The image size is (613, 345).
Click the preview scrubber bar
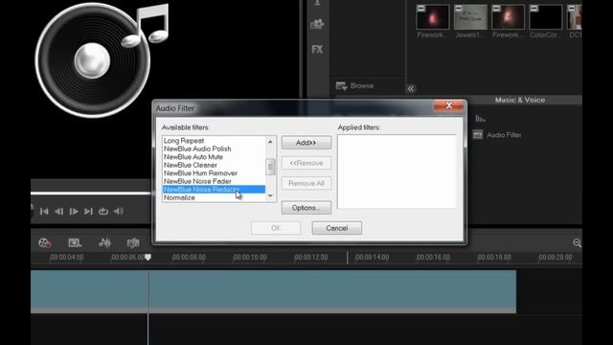click(91, 194)
